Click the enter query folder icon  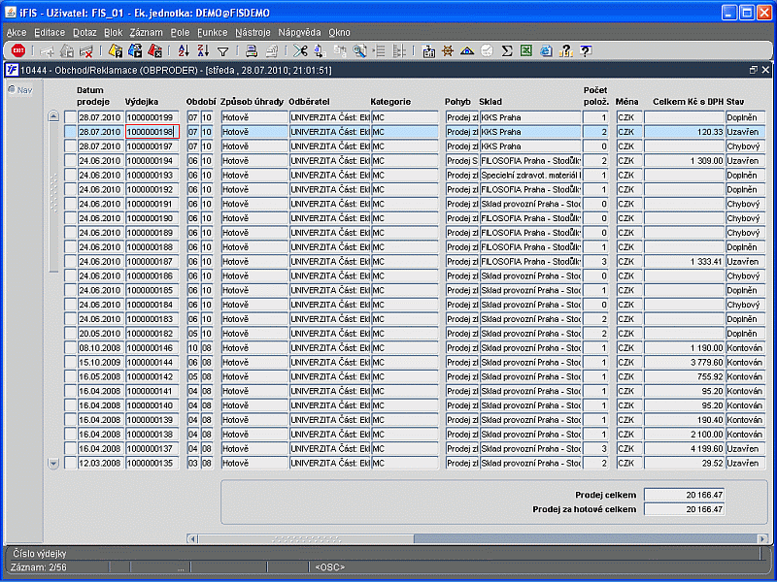pos(116,51)
